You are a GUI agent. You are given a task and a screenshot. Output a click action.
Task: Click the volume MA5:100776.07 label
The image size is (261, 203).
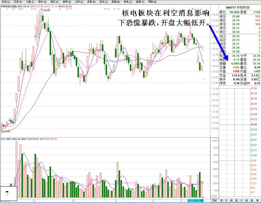[30, 139]
